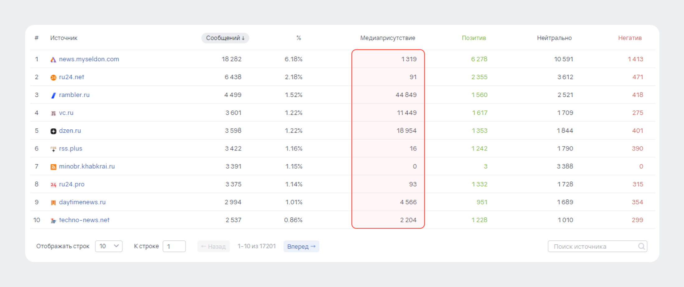Image resolution: width=684 pixels, height=287 pixels.
Task: Click negative value 471
Action: (638, 77)
